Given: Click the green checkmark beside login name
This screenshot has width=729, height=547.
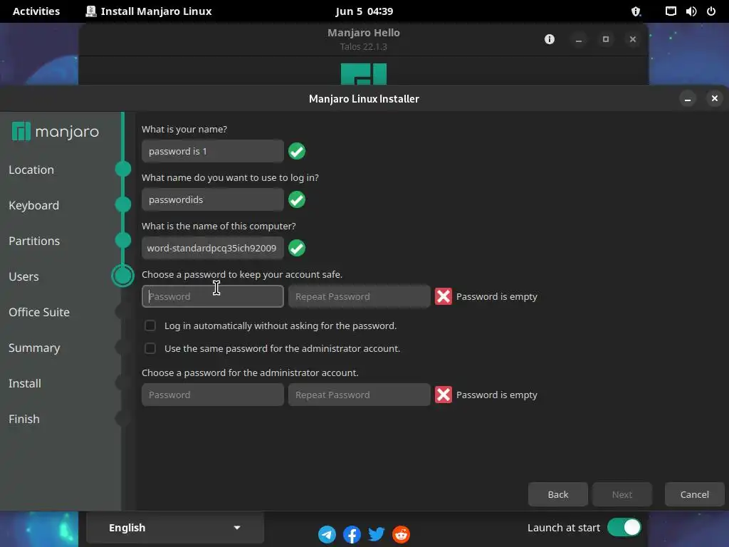Looking at the screenshot, I should [x=297, y=199].
